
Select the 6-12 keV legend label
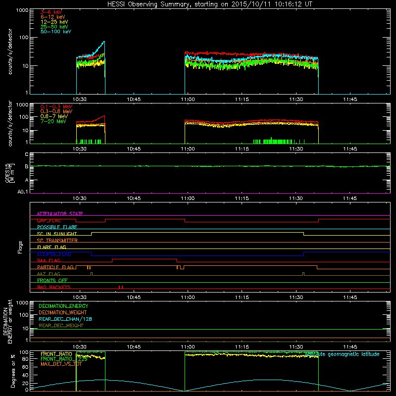coord(53,17)
